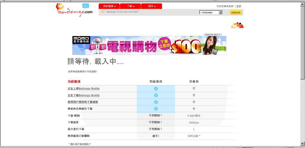Click the vertical scrollbar down arrow
The height and width of the screenshot is (148, 305).
tap(302, 144)
